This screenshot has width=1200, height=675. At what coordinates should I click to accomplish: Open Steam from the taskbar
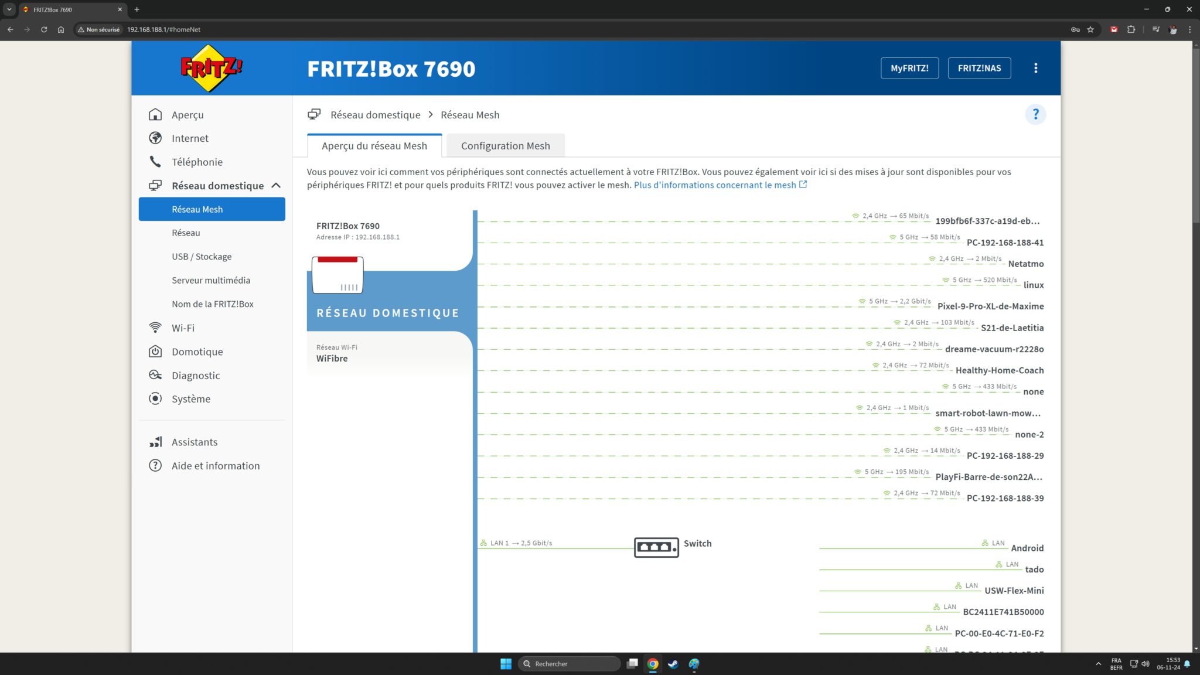(x=673, y=664)
